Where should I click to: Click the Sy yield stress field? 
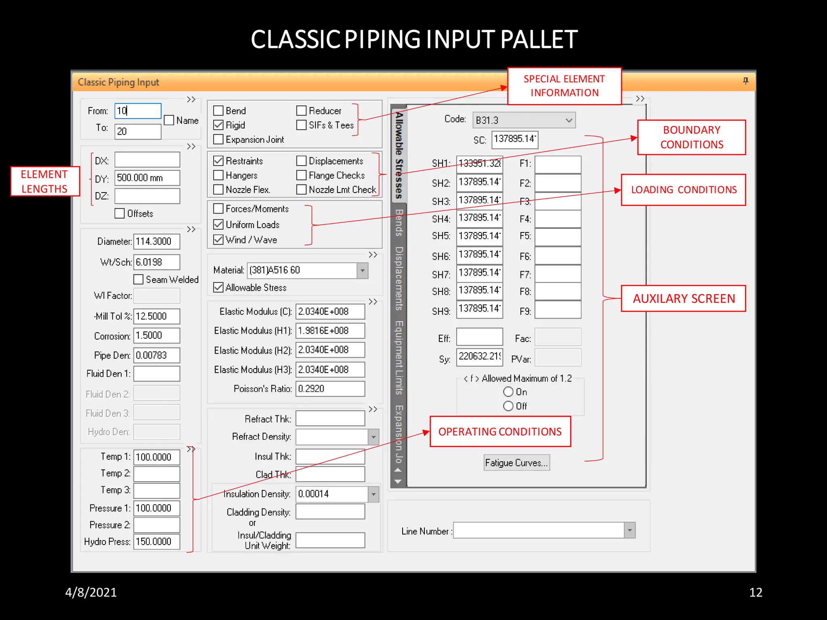(x=480, y=357)
